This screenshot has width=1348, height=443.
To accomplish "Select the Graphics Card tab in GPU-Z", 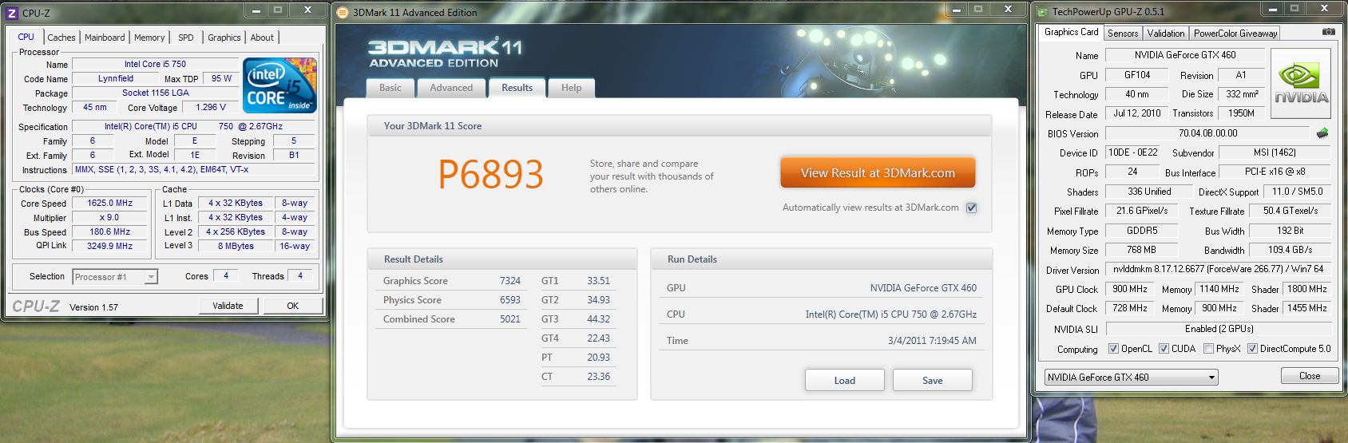I will tap(1071, 32).
